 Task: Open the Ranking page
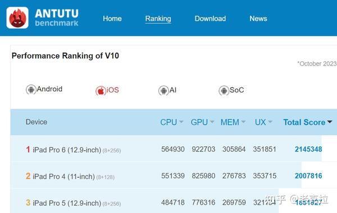(x=158, y=18)
